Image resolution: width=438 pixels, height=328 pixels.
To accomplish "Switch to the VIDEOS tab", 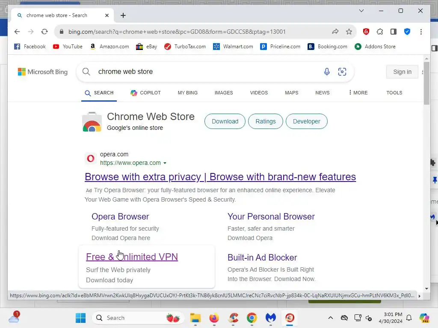I will pos(259,93).
